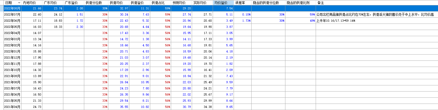Select the 备注 column header

pos(377,3)
